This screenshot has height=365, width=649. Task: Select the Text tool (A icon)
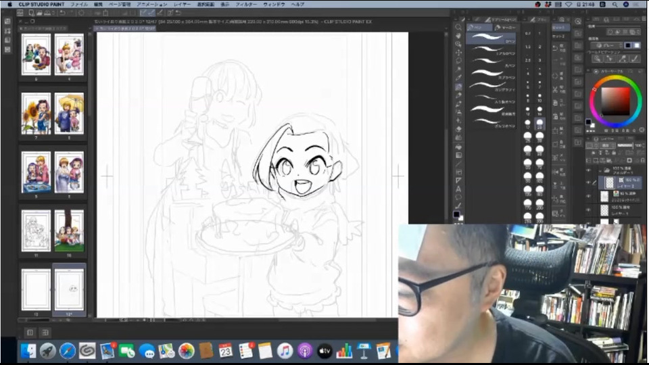coord(458,189)
